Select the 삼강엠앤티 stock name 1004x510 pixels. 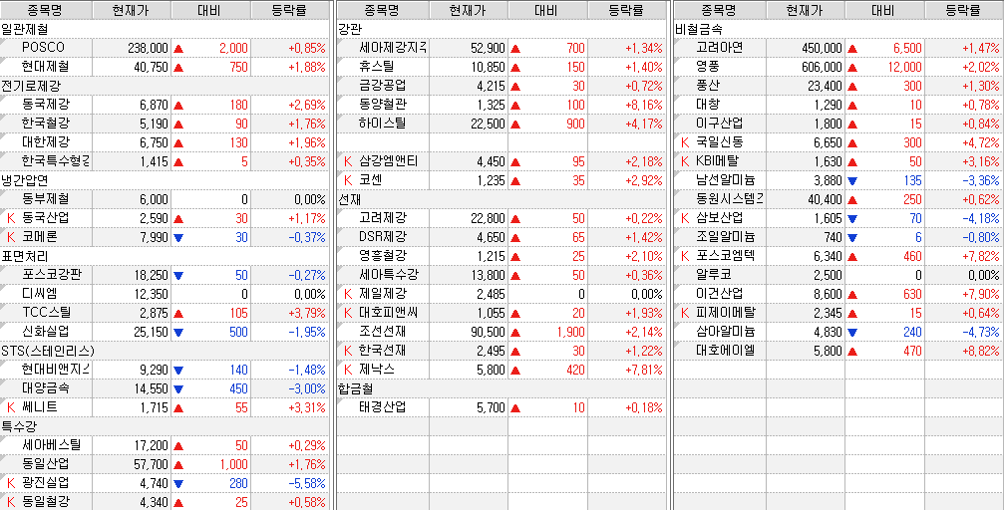pos(388,160)
